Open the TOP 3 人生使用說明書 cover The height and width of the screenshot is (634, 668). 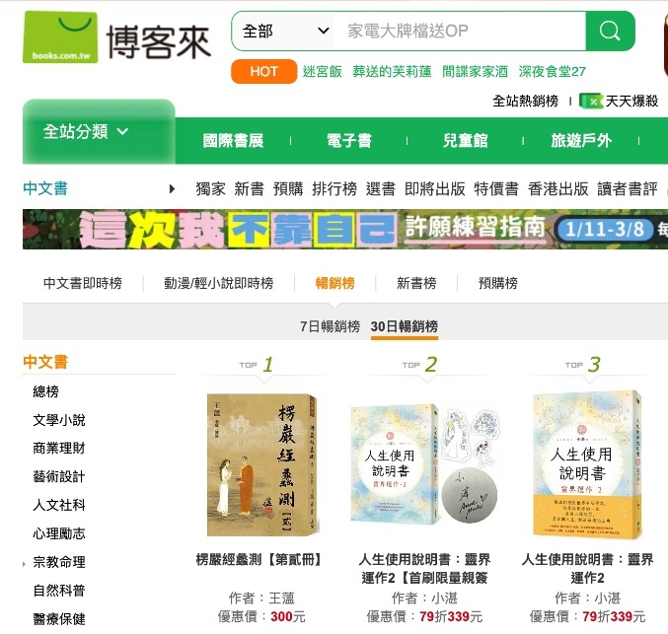click(587, 464)
